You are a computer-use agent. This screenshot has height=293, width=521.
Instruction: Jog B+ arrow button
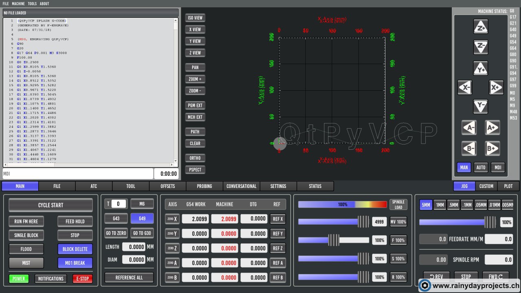493,149
